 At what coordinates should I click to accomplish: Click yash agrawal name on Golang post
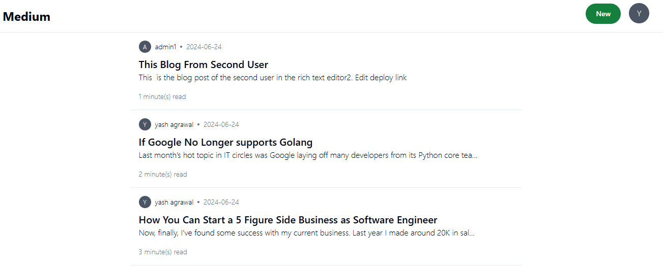click(174, 124)
